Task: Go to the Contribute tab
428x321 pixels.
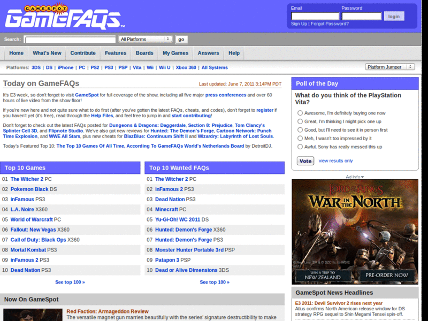Action: (83, 53)
